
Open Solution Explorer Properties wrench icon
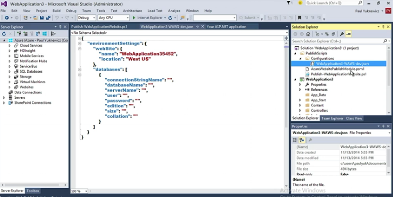tap(342, 34)
